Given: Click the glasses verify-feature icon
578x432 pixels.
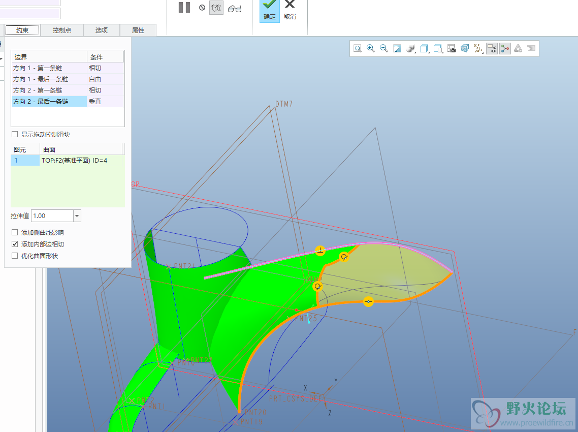Looking at the screenshot, I should pyautogui.click(x=235, y=9).
